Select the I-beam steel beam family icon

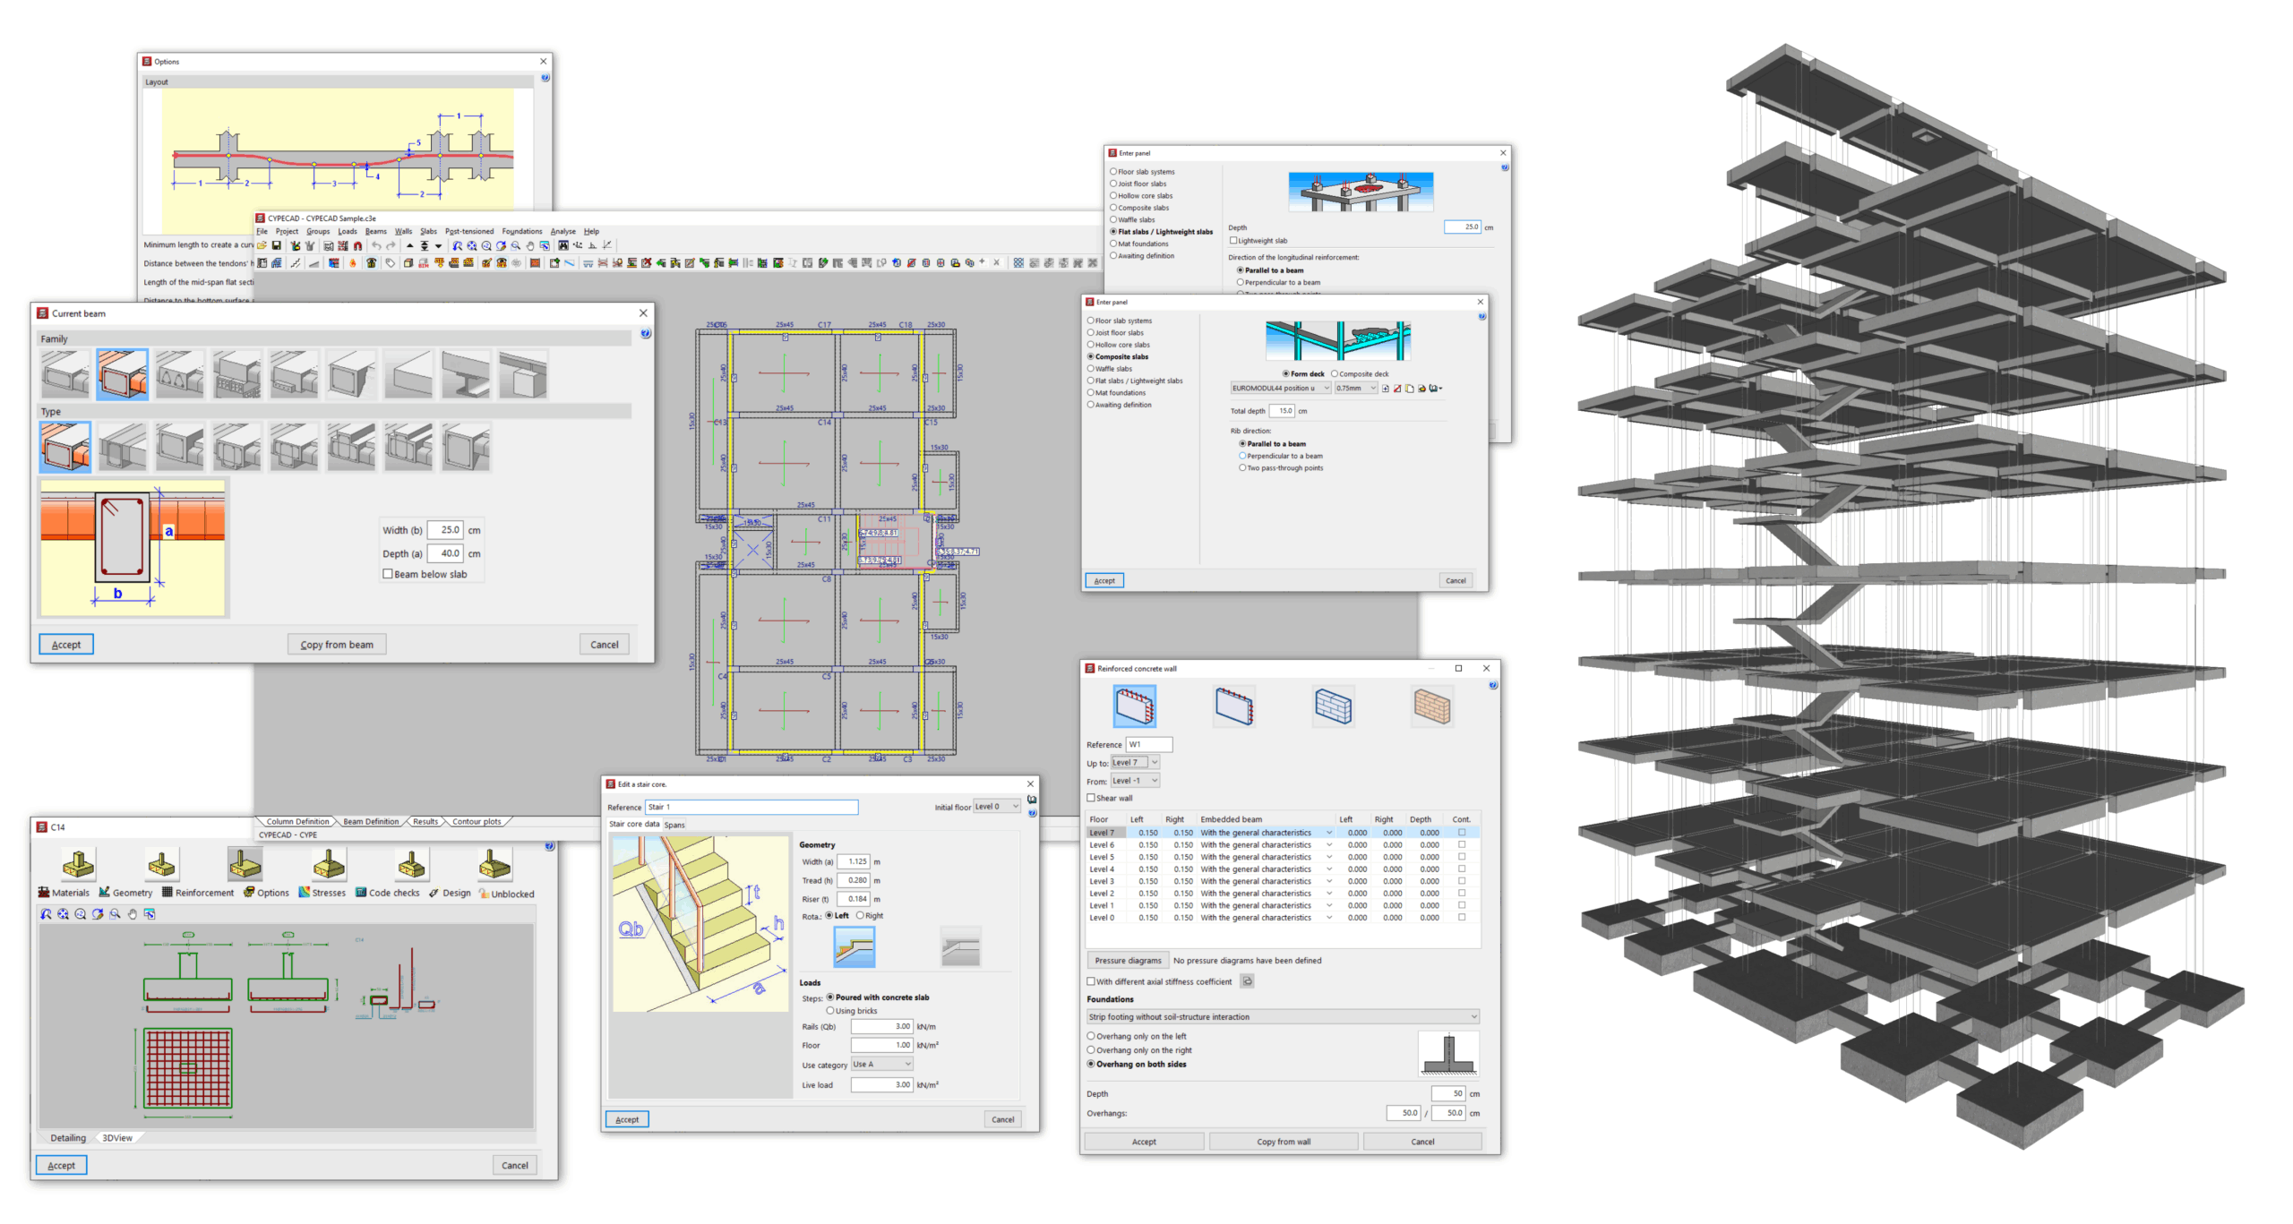click(x=466, y=374)
